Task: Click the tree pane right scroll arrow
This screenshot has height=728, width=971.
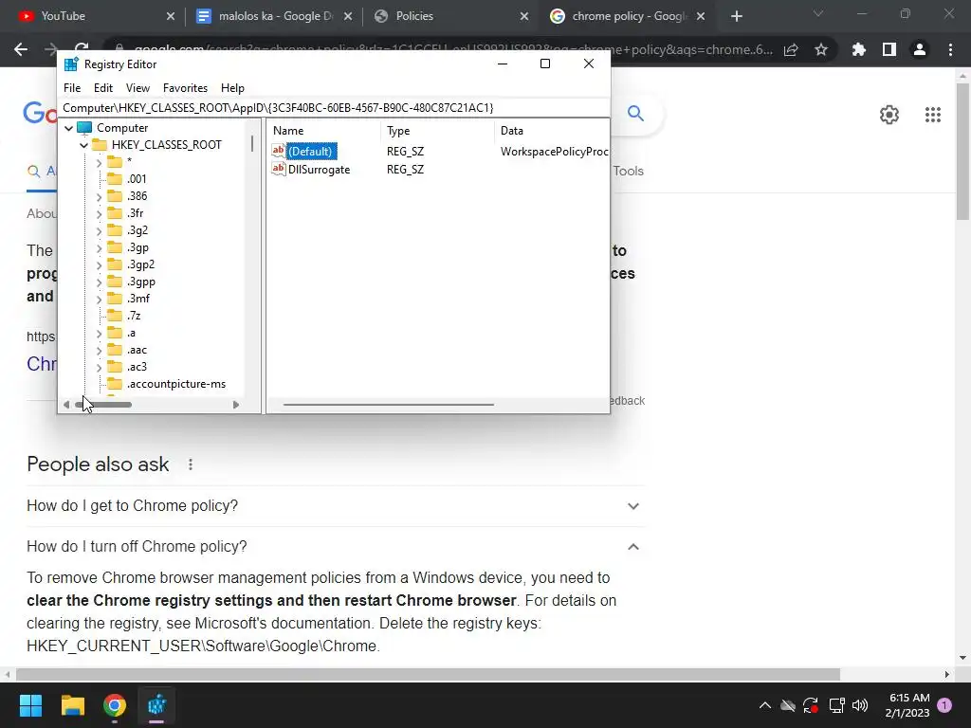Action: 236,405
